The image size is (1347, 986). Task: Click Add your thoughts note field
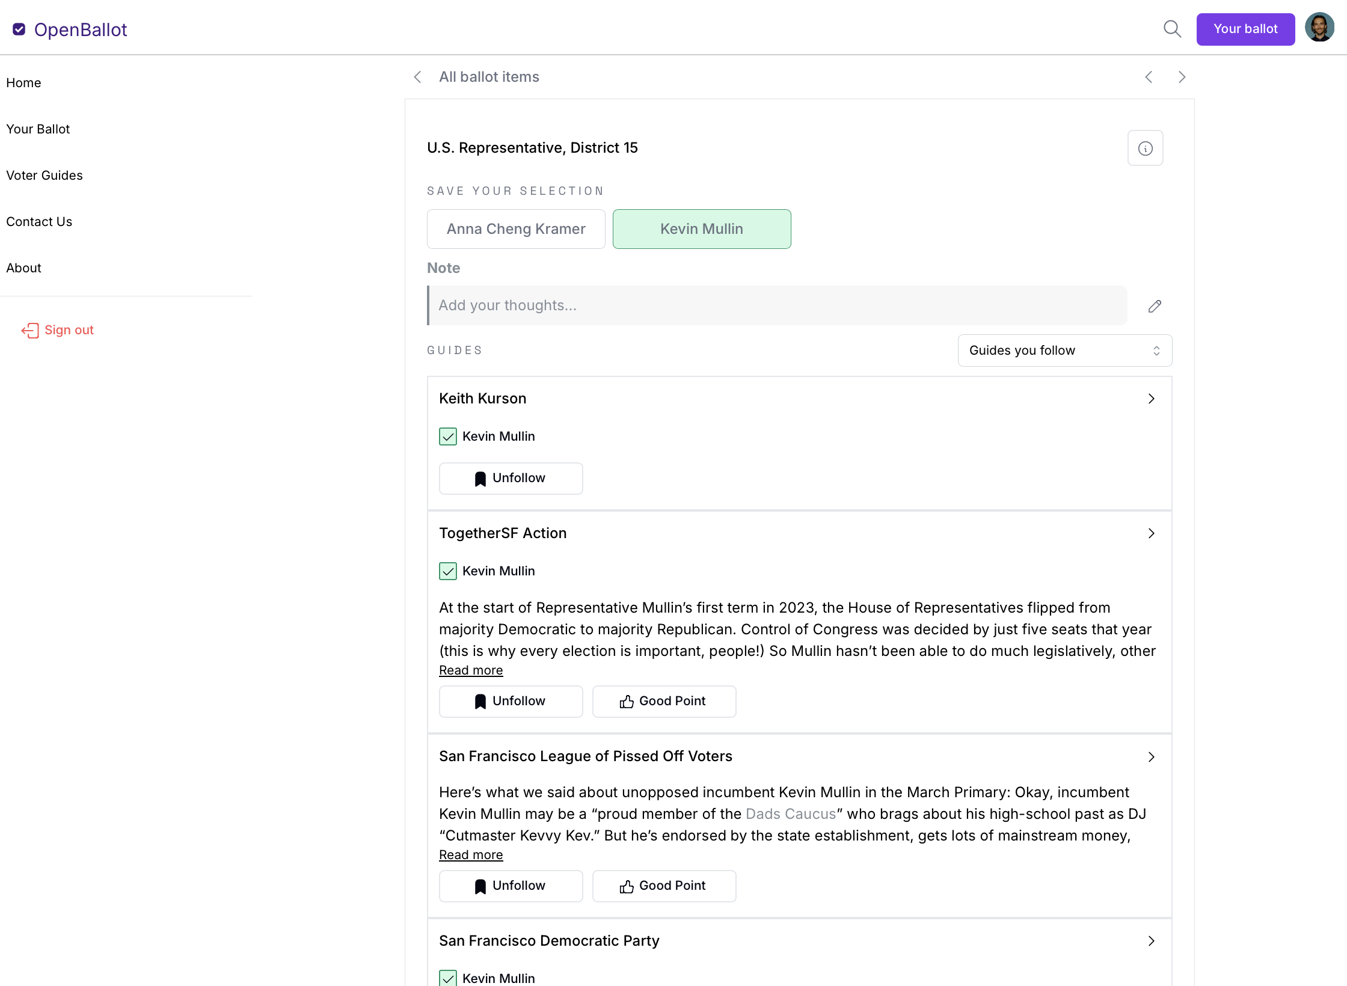(x=777, y=305)
